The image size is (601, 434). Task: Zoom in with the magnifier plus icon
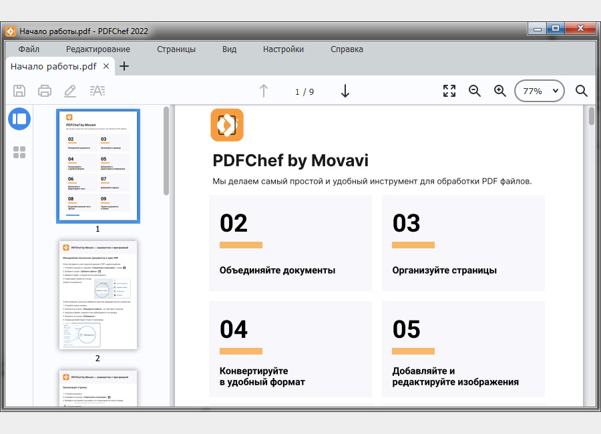[500, 91]
